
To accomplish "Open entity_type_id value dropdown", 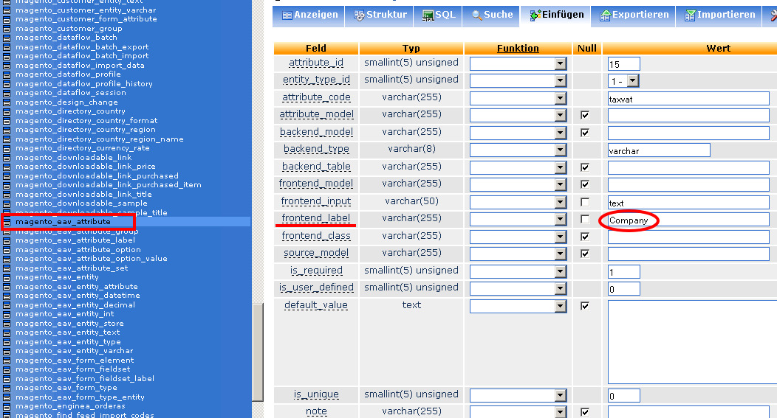I will (624, 81).
